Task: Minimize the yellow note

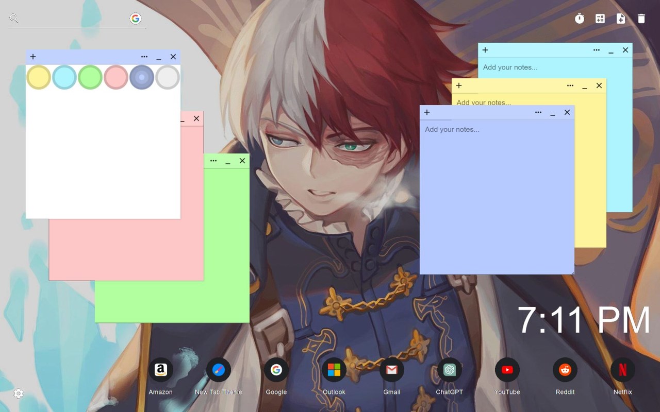Action: [x=585, y=87]
